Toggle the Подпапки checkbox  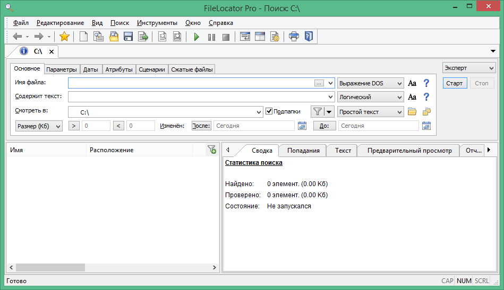pyautogui.click(x=269, y=111)
